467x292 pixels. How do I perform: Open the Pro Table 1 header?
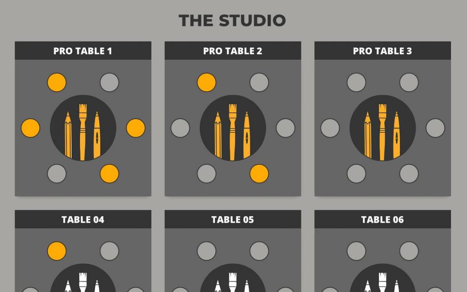[x=83, y=51]
